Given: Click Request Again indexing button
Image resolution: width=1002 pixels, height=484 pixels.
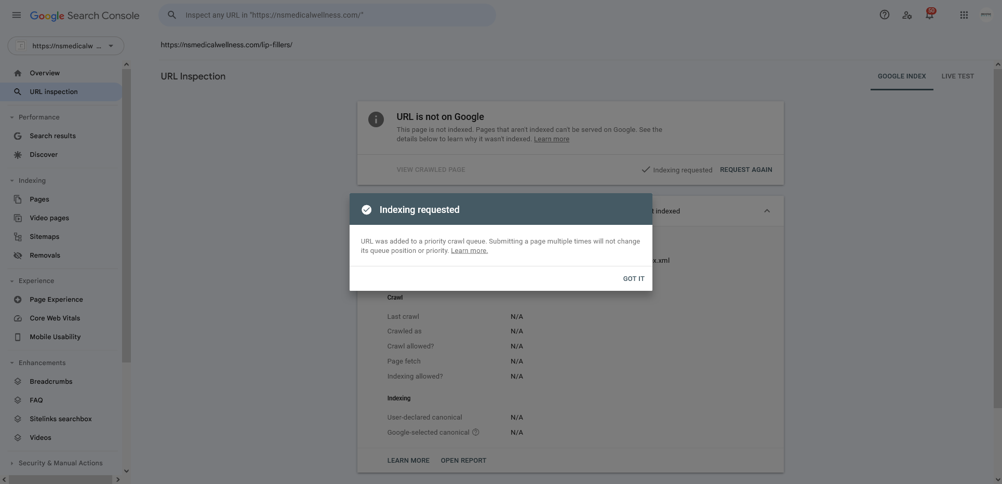Looking at the screenshot, I should [x=746, y=170].
